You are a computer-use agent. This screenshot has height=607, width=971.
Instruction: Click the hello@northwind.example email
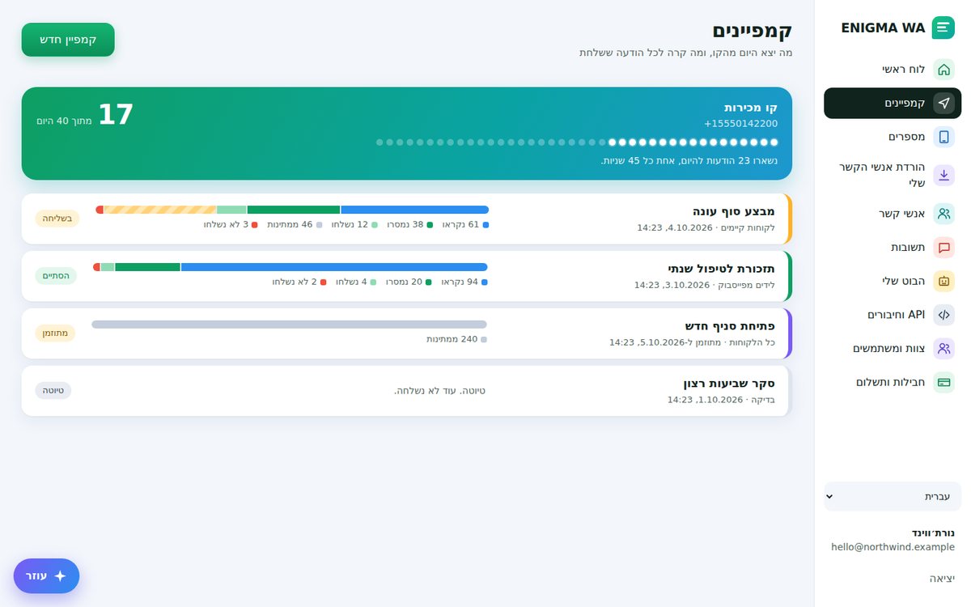click(x=893, y=547)
